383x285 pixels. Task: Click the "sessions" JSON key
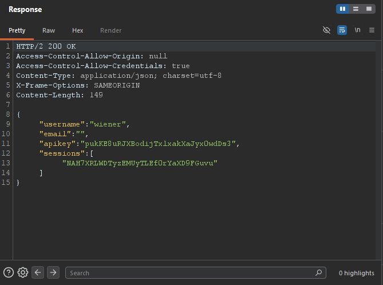point(62,153)
